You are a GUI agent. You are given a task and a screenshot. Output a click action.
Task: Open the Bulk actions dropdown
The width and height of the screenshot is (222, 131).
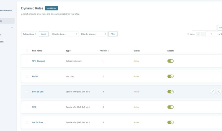(x=30, y=34)
